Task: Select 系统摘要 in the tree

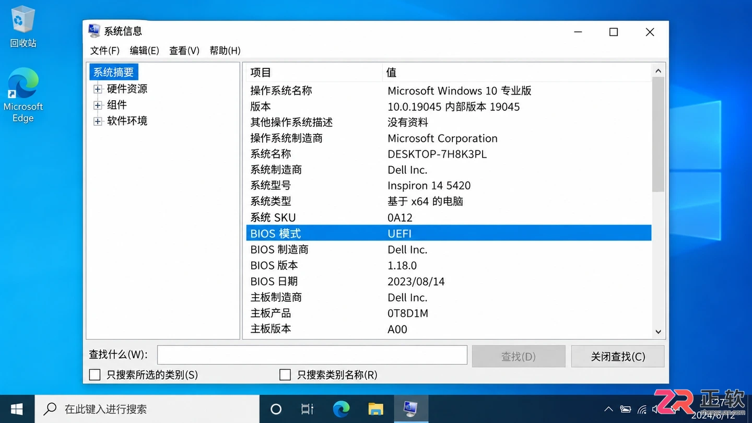Action: coord(113,72)
